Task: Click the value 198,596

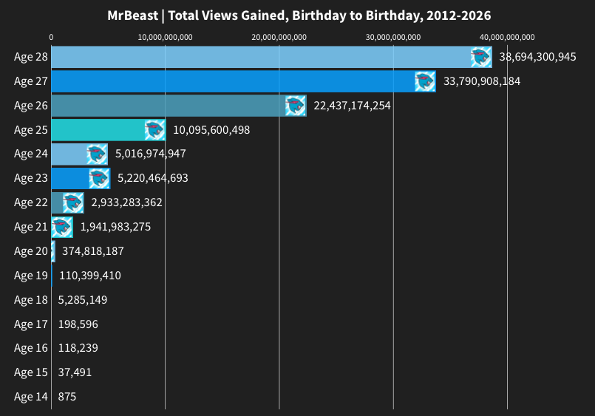Action: pos(78,324)
